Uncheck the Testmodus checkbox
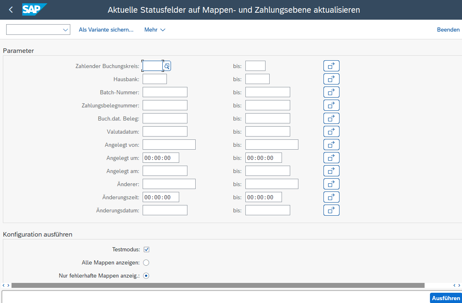This screenshot has width=462, height=303. [x=146, y=249]
